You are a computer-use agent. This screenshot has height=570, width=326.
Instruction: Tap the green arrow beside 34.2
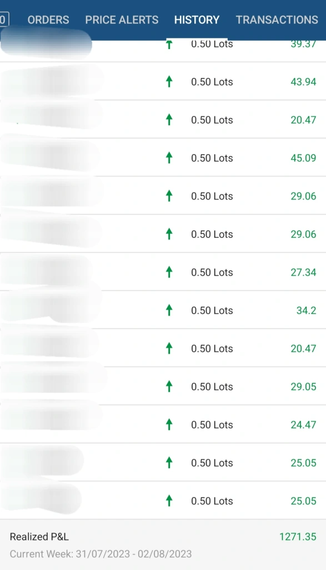pos(169,310)
